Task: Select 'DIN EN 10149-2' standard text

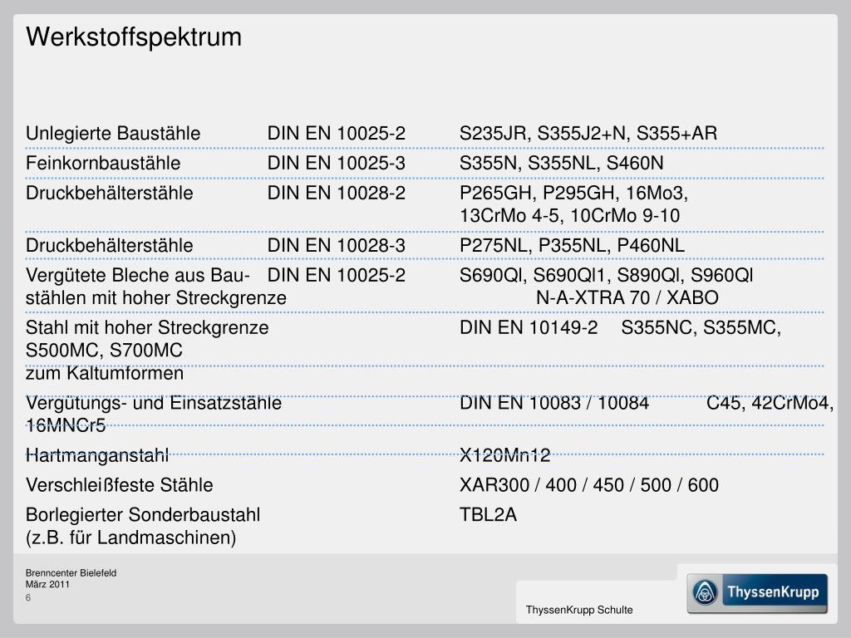Action: (529, 327)
